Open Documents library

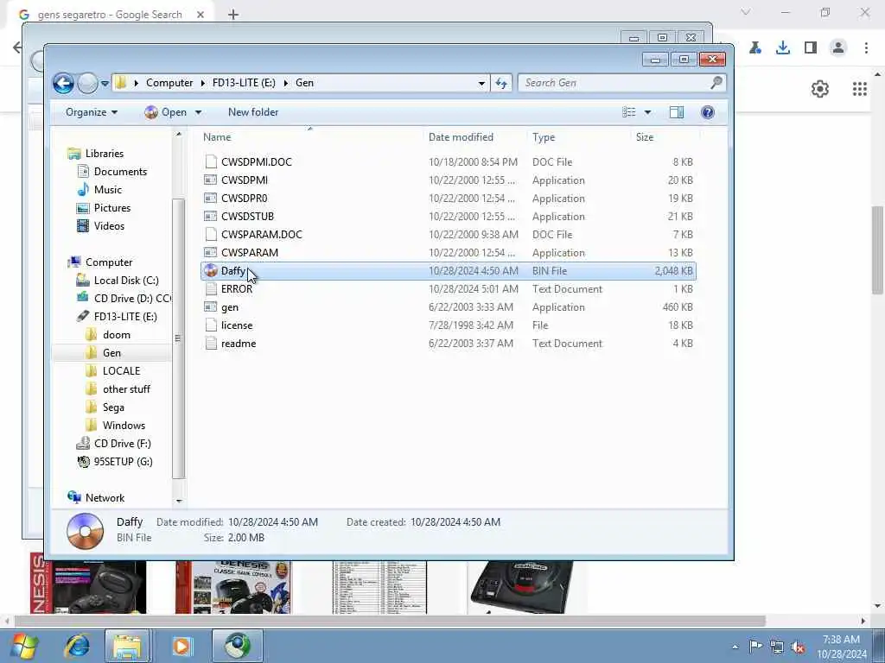click(x=120, y=172)
